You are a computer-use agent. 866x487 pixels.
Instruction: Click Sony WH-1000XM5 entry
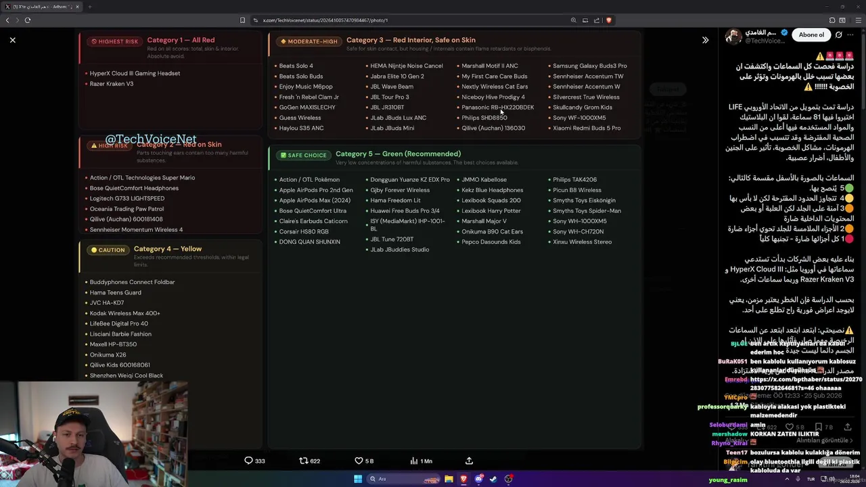point(580,221)
